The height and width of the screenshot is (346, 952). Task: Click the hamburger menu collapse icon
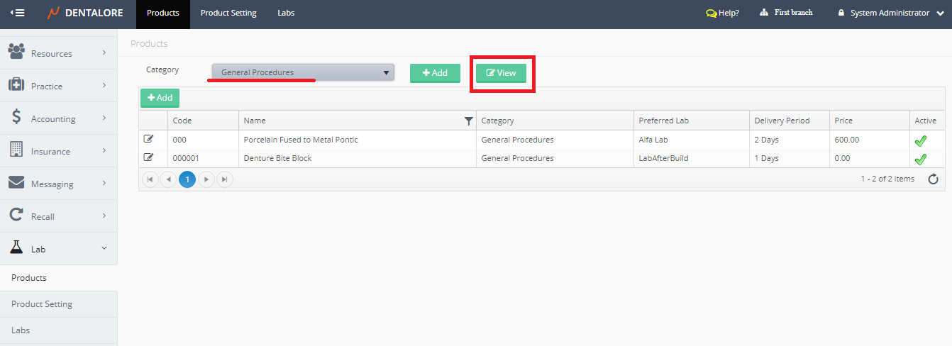(x=18, y=13)
